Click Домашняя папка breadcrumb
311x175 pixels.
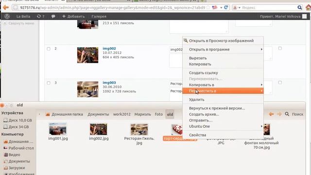point(64,114)
